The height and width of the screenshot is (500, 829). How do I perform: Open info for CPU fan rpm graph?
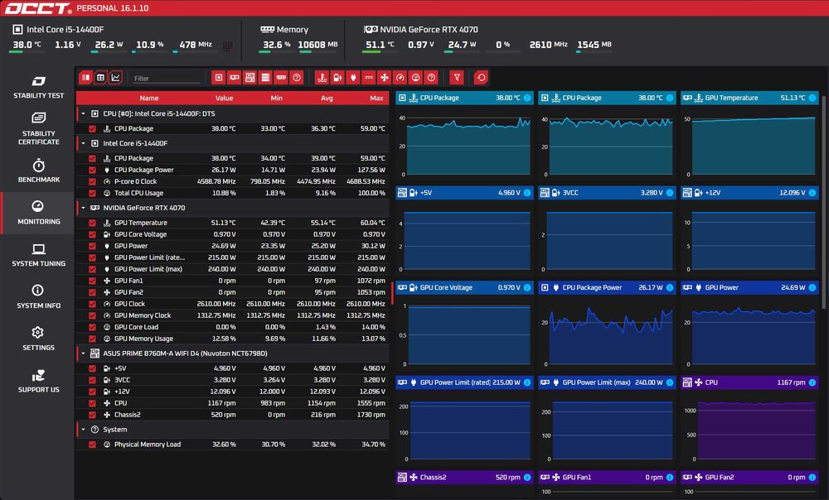point(812,382)
